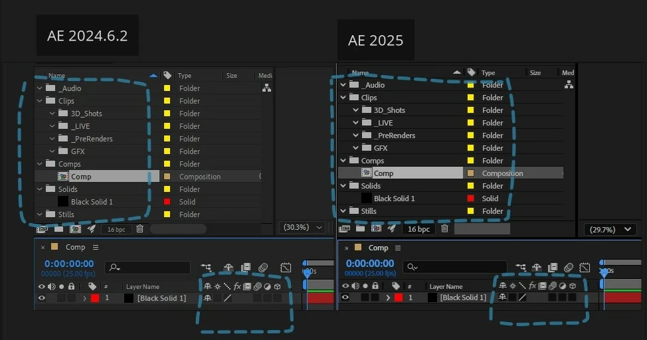The height and width of the screenshot is (340, 647).
Task: Click the 16 bpc color depth button in AE 2025
Action: coord(418,229)
